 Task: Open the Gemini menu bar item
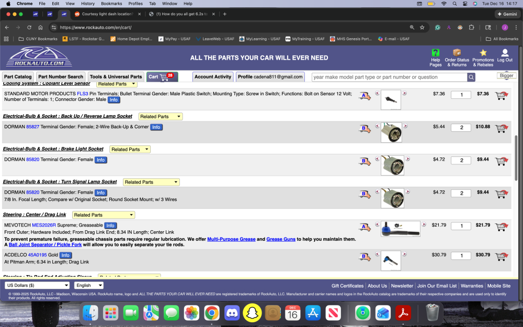(507, 14)
